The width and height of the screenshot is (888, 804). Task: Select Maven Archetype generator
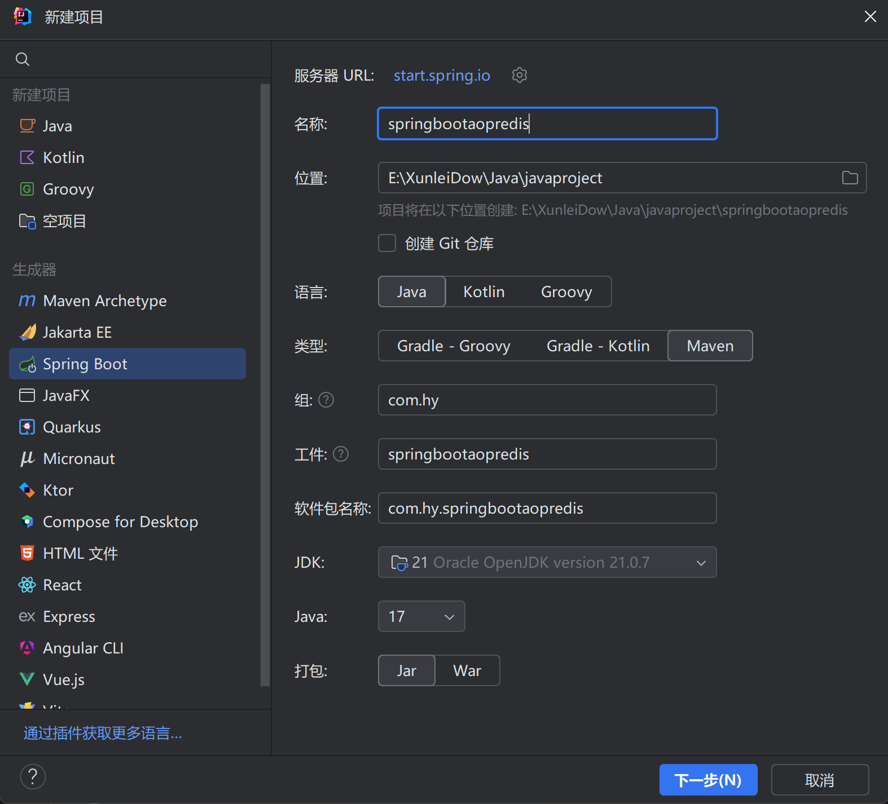pos(128,301)
